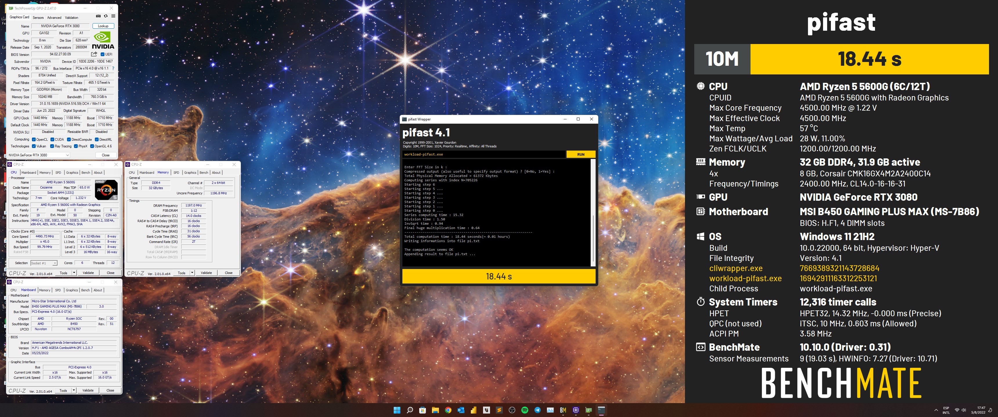The image size is (998, 417).
Task: Click the GPU name field 'NVIDIA GeForce RTX 3080'
Action: [60, 26]
